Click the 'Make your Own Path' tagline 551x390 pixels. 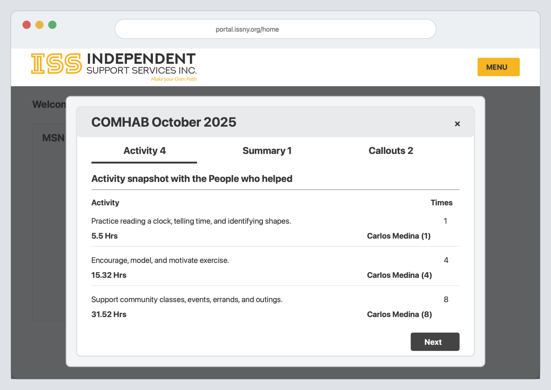coord(174,79)
